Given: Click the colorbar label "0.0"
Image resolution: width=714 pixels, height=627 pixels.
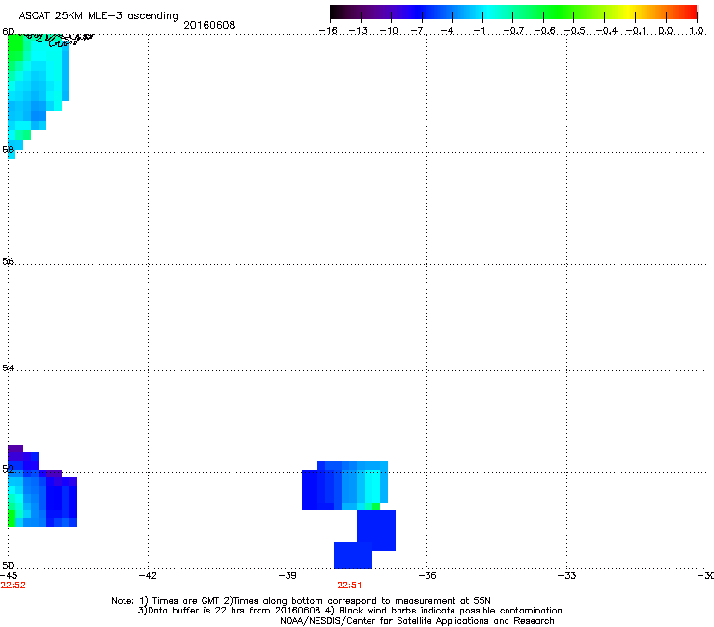Looking at the screenshot, I should coord(666,31).
